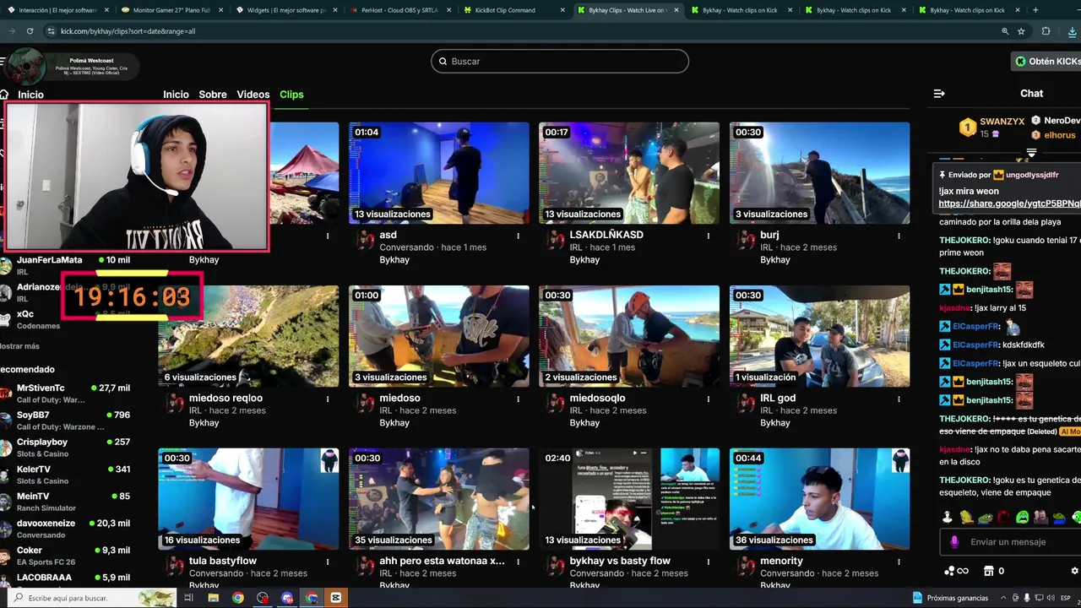Expand sidebar with 'Mostrar más'

tap(19, 346)
